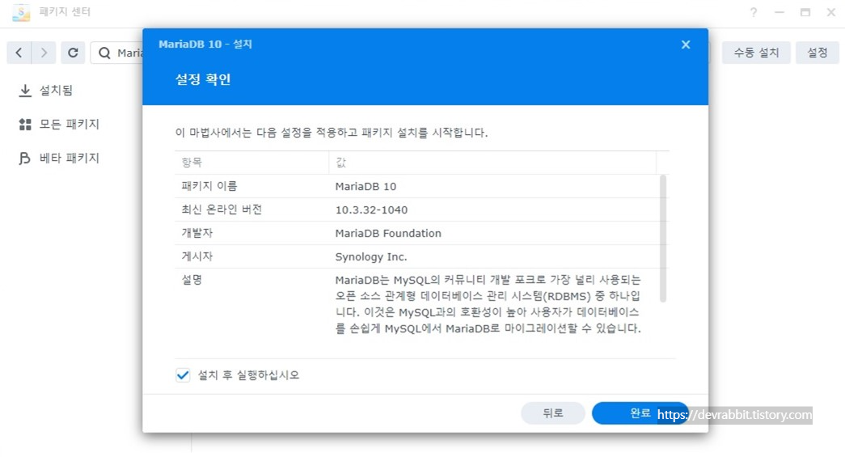Click the Synology Inc. value
Screen dimensions: 845x457
pos(371,257)
